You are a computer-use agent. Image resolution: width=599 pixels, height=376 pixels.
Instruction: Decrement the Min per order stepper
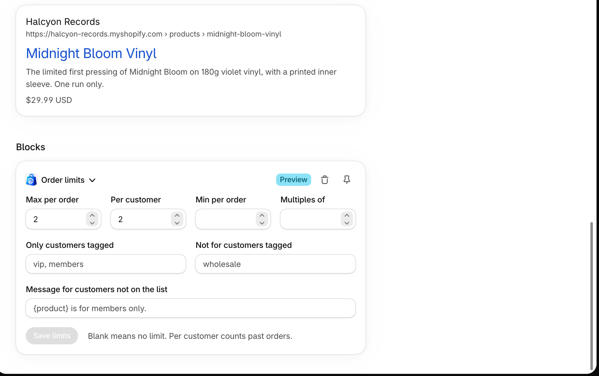tap(262, 223)
